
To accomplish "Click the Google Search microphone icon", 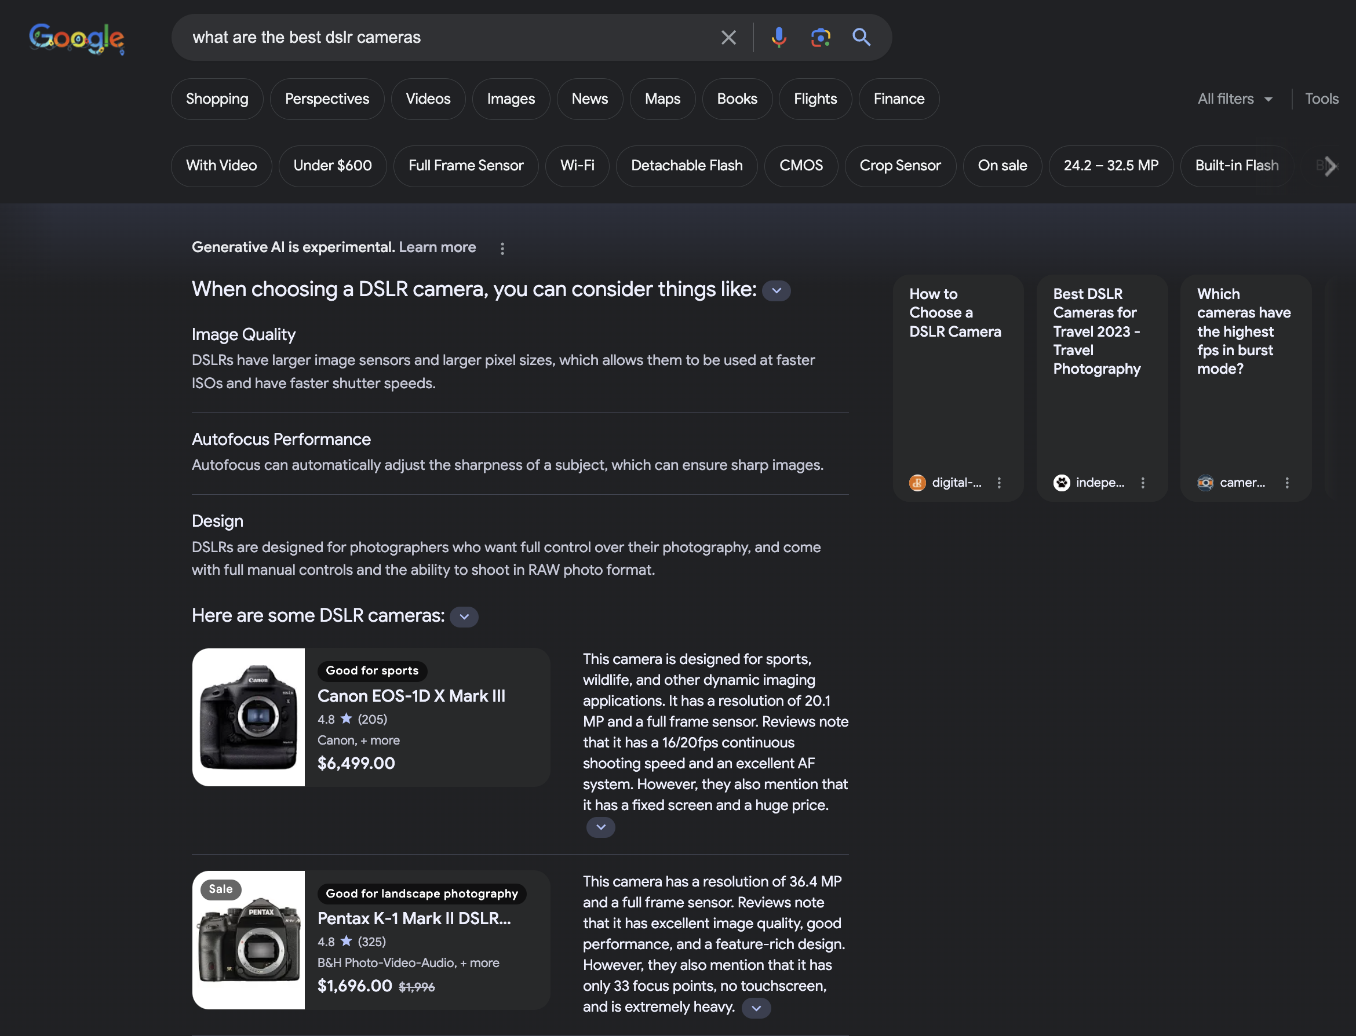I will [779, 37].
